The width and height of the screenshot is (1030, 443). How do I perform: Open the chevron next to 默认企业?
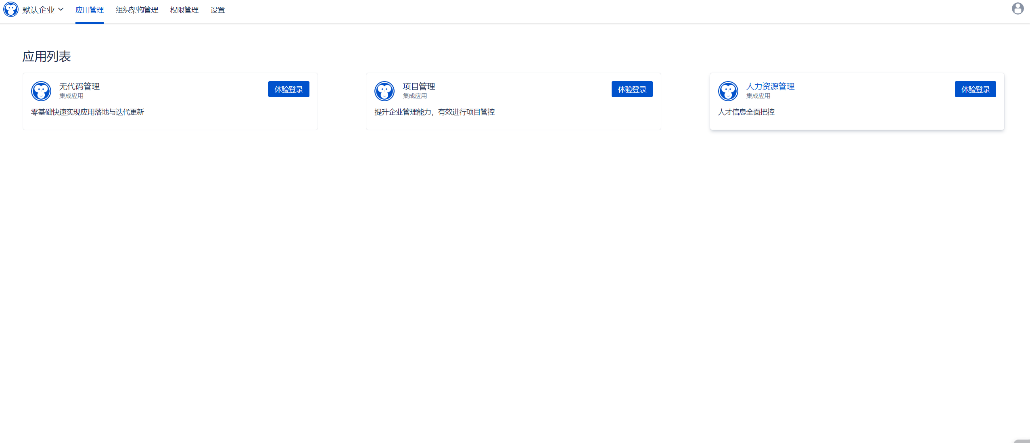[61, 9]
